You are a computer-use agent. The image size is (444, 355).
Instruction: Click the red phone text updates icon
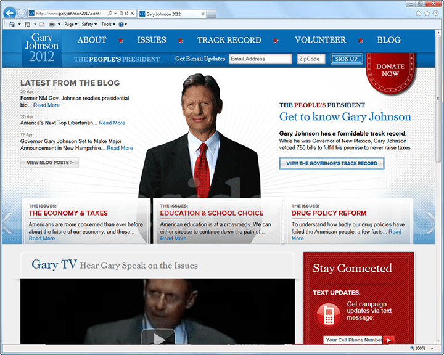click(x=329, y=315)
